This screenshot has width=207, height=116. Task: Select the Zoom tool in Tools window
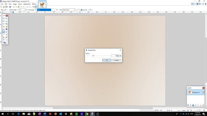pos(6,24)
